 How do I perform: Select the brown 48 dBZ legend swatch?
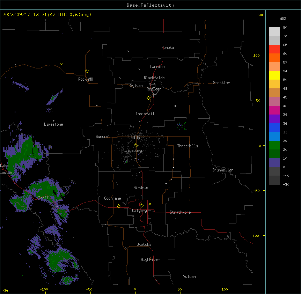[x=274, y=93]
